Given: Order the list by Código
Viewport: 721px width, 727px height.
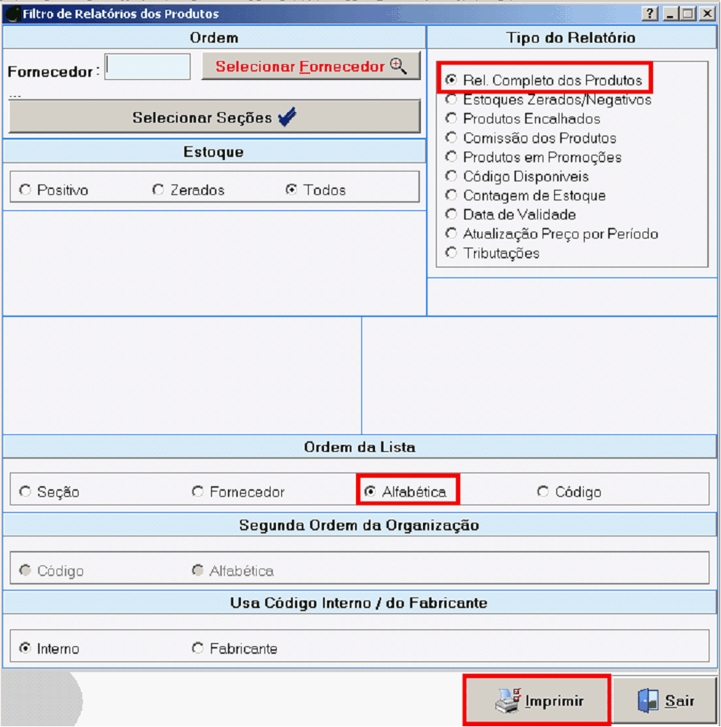Looking at the screenshot, I should pyautogui.click(x=543, y=492).
